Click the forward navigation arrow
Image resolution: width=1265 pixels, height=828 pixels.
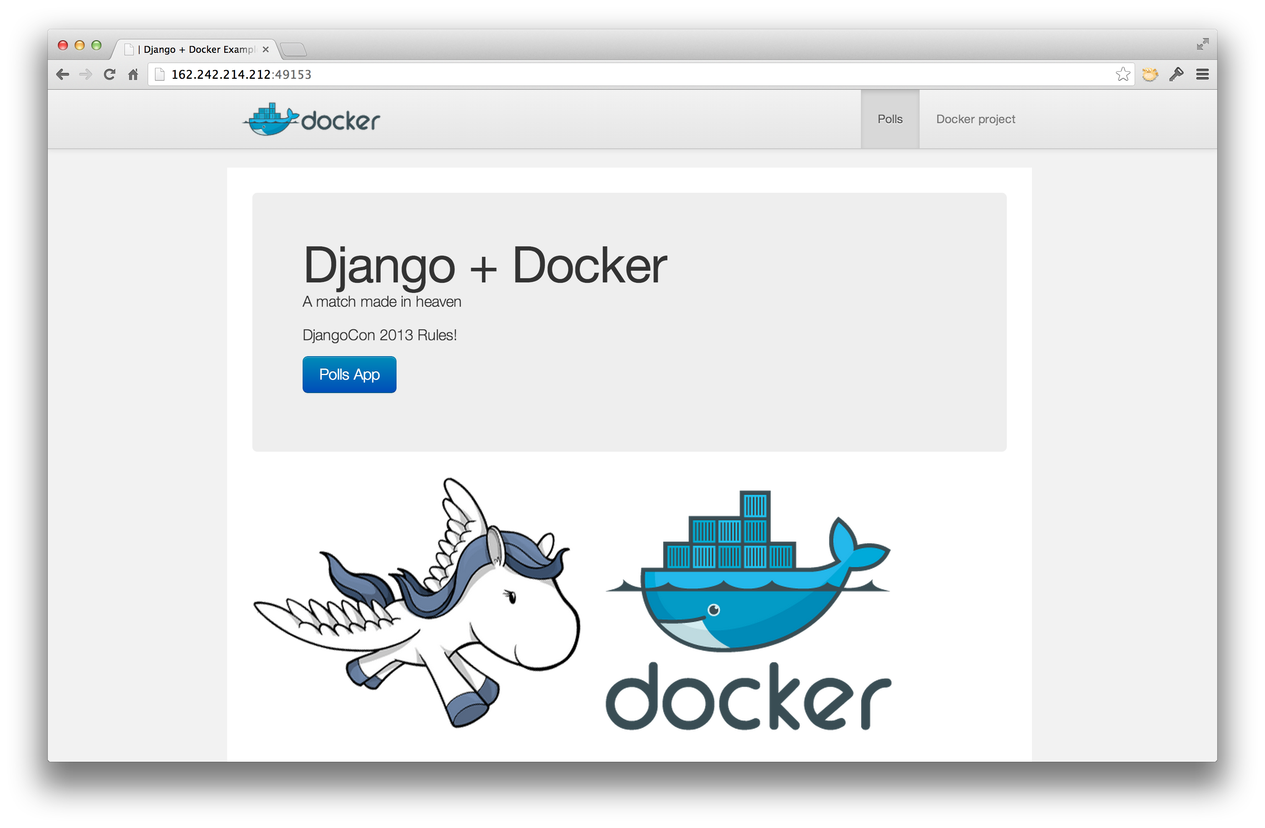click(x=86, y=75)
